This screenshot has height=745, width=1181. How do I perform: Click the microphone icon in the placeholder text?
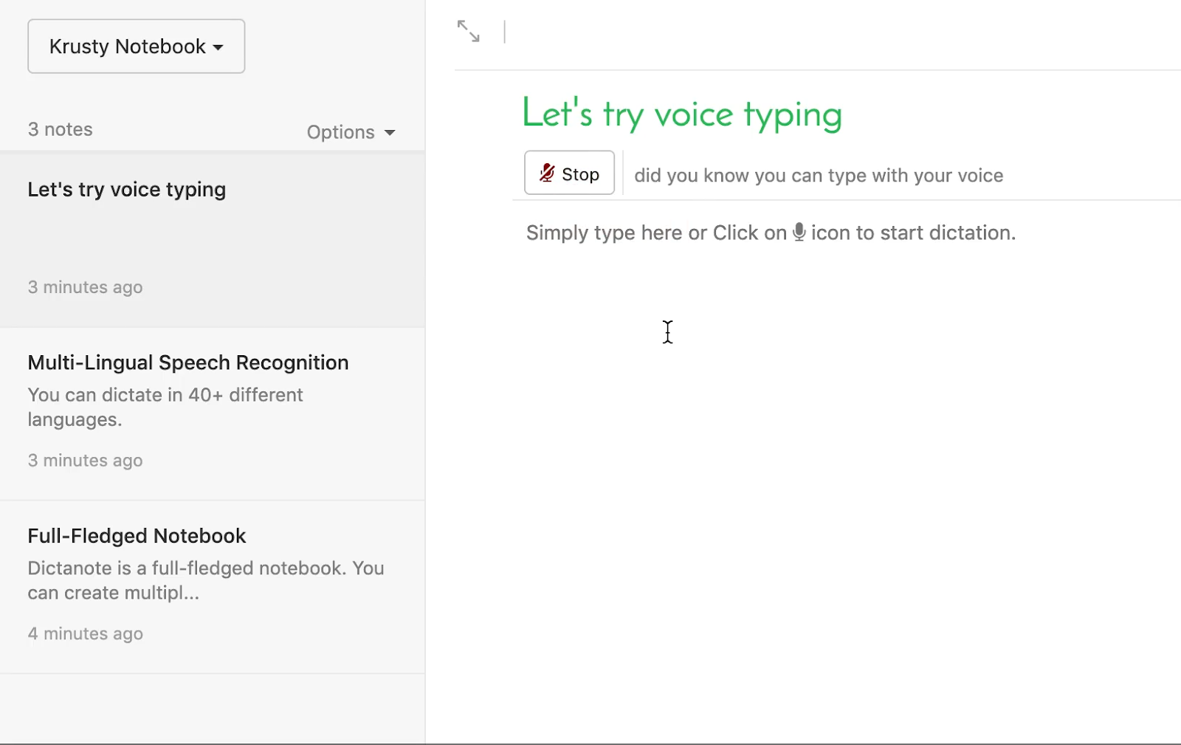click(799, 232)
